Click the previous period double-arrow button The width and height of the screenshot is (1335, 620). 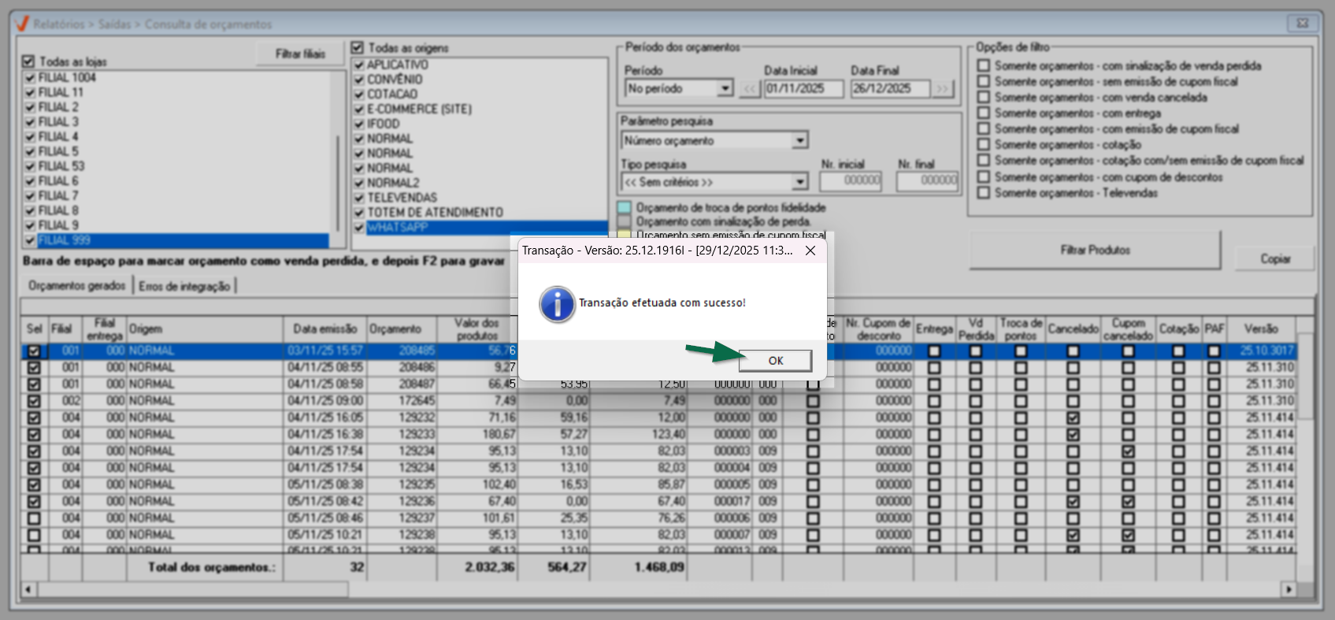pos(750,89)
